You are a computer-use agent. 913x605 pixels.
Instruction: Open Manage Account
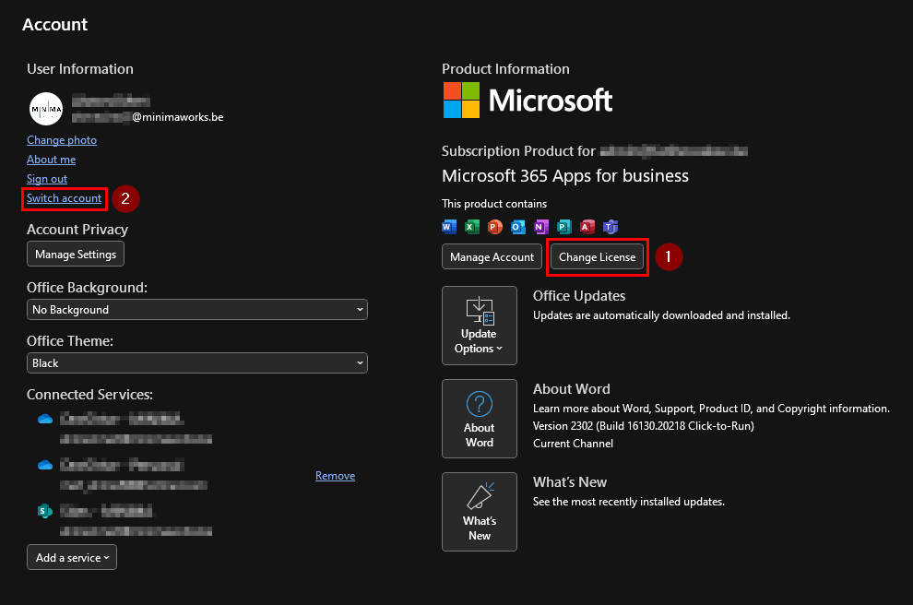coord(492,256)
